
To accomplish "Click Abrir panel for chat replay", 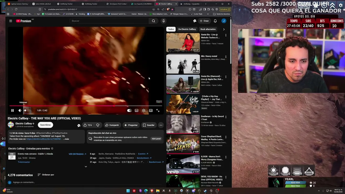I will (x=156, y=139).
